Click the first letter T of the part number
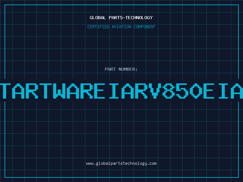This screenshot has width=243, height=182. coord(7,91)
